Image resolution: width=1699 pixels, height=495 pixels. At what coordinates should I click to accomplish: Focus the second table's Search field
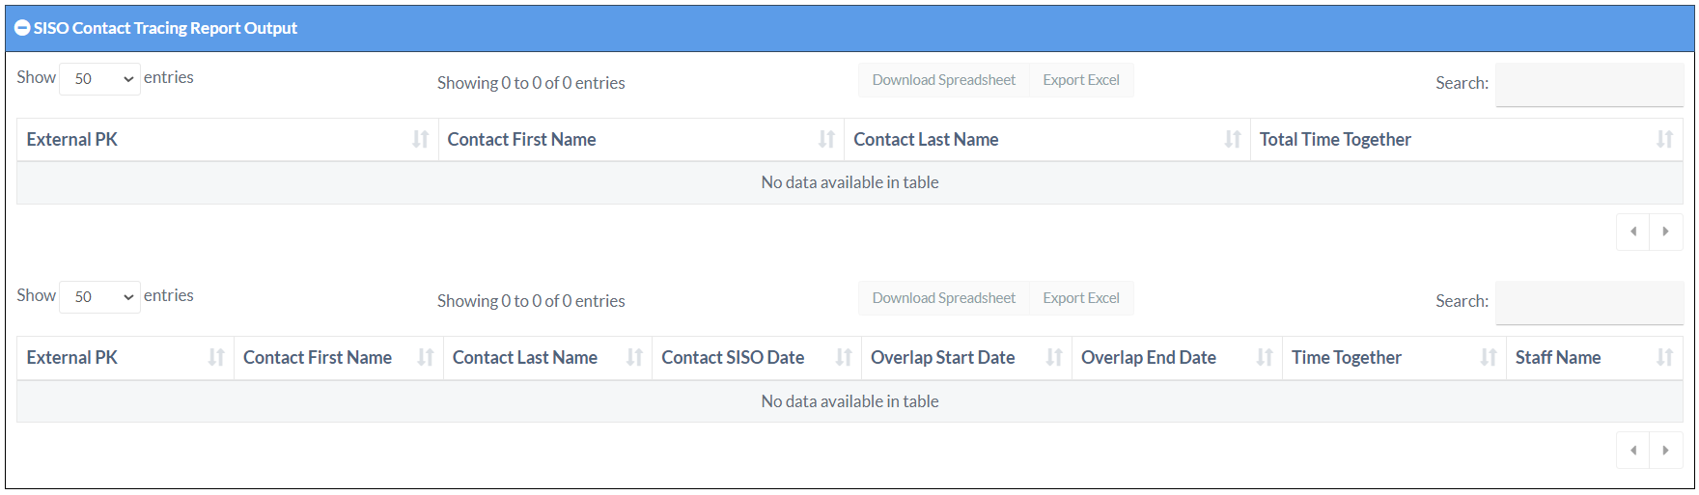point(1588,302)
